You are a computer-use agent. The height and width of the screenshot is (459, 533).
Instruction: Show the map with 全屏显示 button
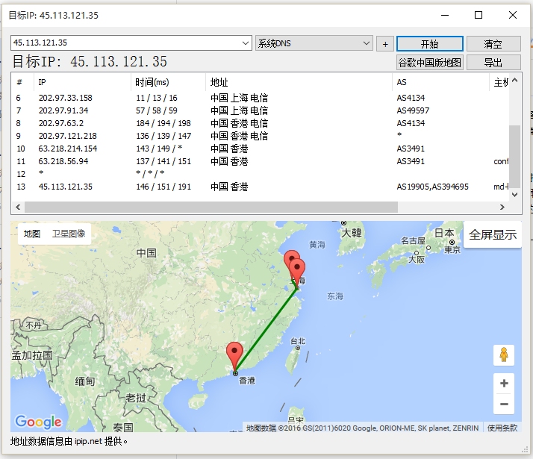tap(492, 234)
